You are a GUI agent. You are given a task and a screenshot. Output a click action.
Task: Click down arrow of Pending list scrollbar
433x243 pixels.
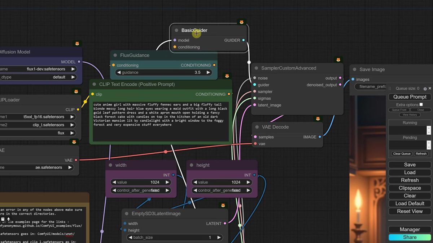429,147
